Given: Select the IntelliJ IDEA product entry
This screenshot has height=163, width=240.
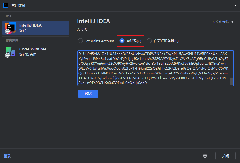Looking at the screenshot, I should 36,28.
